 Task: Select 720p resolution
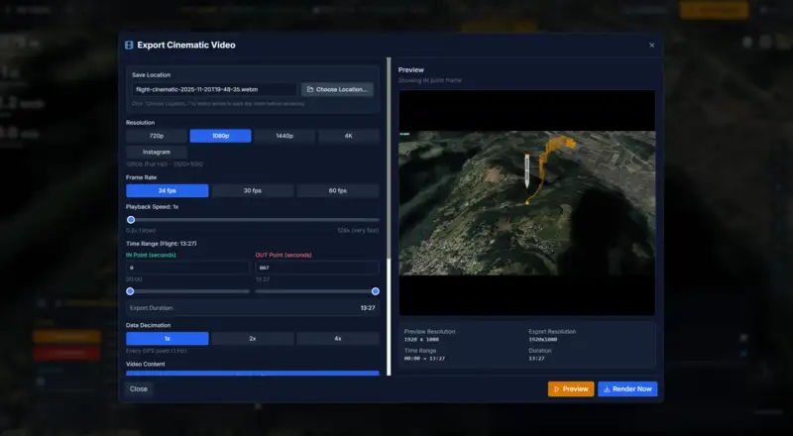[x=157, y=136]
